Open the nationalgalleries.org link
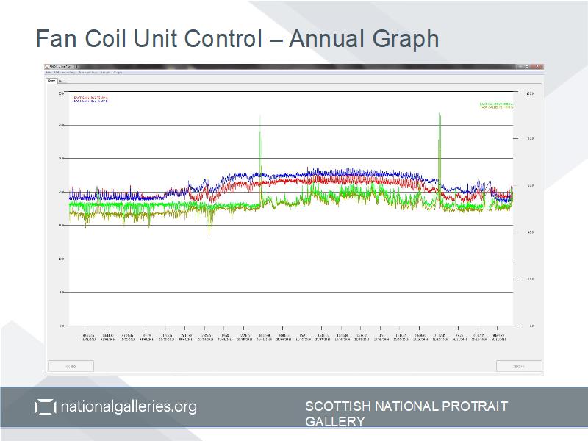Image resolution: width=588 pixels, height=441 pixels. point(128,406)
